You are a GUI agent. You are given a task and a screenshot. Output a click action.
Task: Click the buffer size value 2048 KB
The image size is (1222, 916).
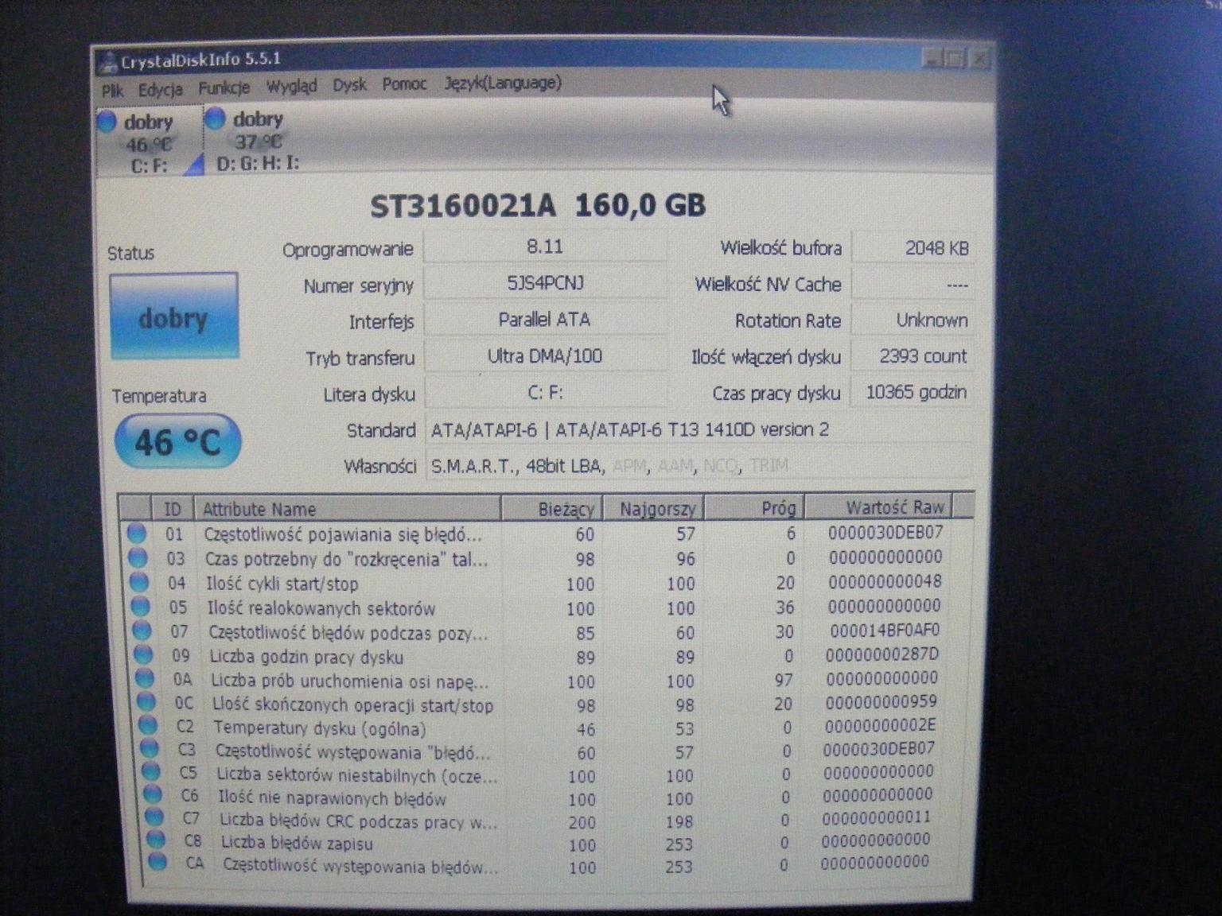coord(913,248)
